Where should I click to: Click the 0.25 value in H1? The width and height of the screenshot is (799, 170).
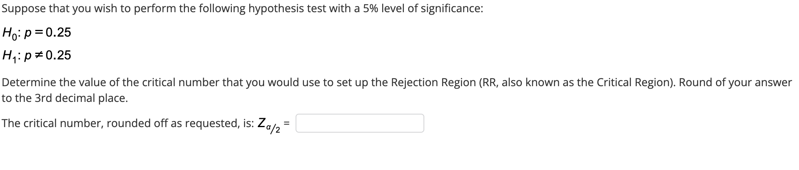click(x=59, y=55)
